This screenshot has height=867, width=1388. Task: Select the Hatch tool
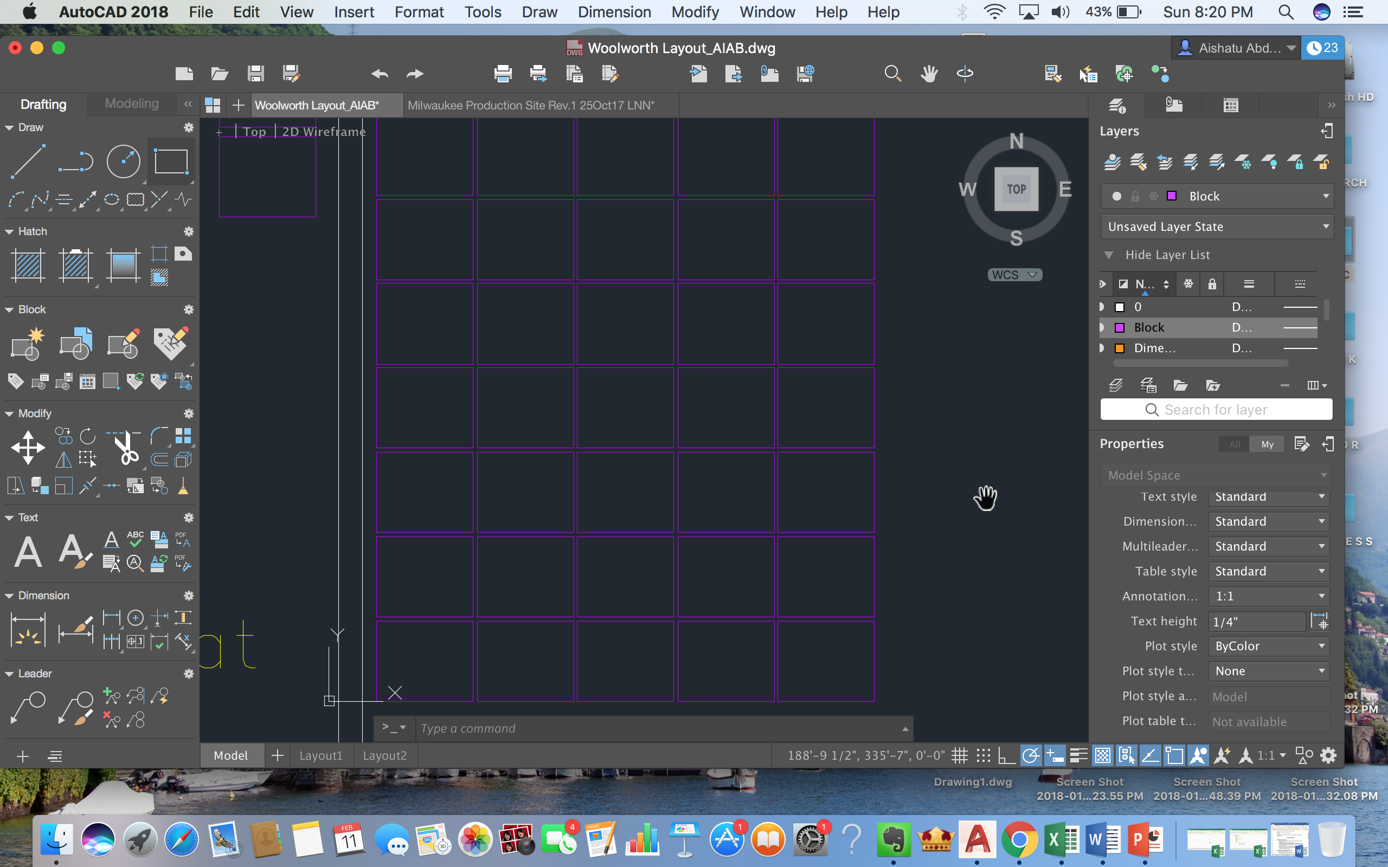click(x=27, y=265)
